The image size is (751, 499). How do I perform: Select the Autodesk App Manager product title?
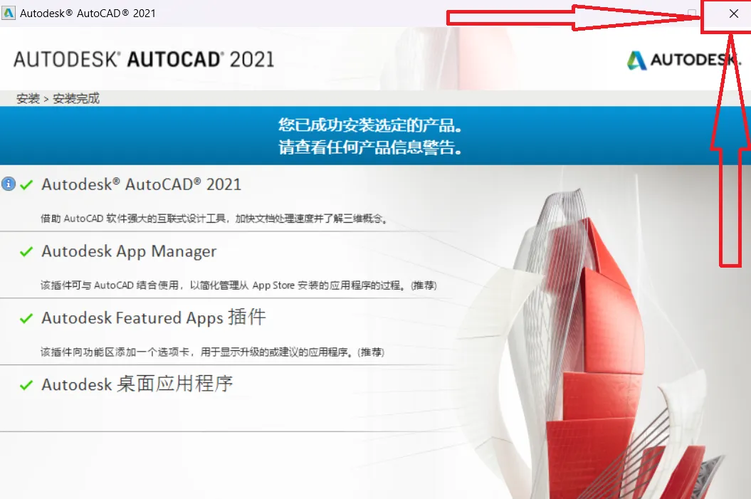coord(129,252)
